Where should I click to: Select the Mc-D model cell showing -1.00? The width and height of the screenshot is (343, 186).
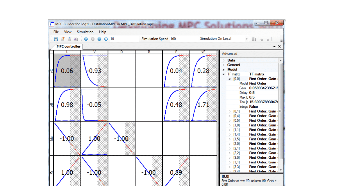(122, 138)
